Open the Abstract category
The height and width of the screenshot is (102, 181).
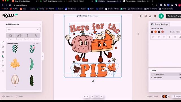click(36, 35)
